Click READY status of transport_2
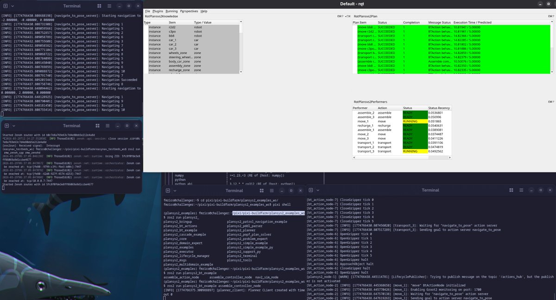556x300 pixels. (x=415, y=147)
